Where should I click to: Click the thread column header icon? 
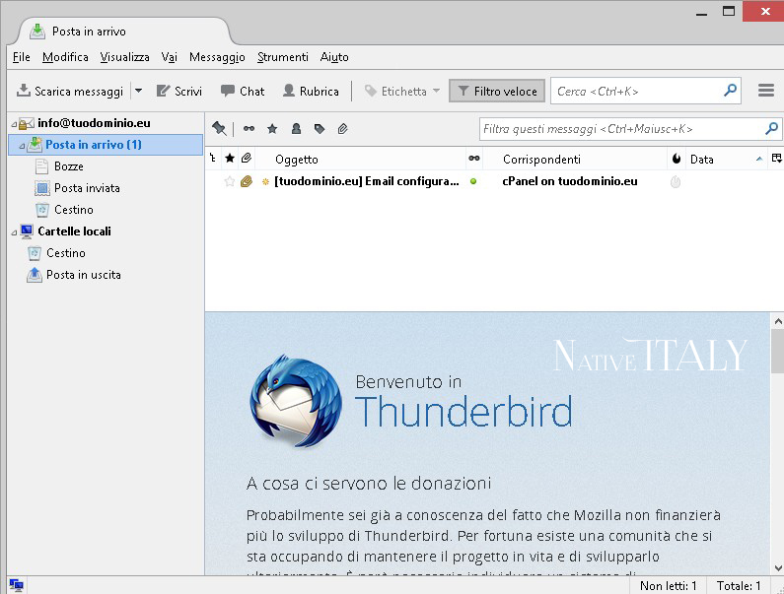(x=213, y=159)
